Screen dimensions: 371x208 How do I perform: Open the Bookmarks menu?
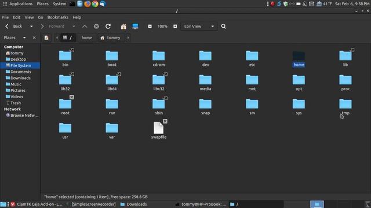coord(58,17)
